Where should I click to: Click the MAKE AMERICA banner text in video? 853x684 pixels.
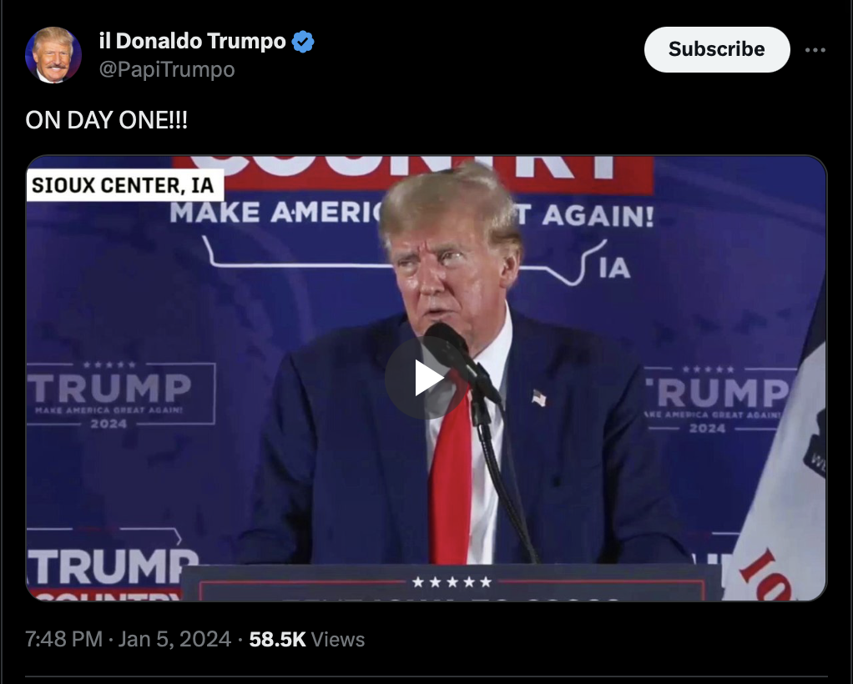(x=411, y=214)
